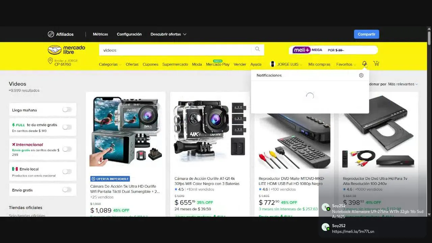Toggle the Envío local filter
432x243 pixels.
pos(67,172)
